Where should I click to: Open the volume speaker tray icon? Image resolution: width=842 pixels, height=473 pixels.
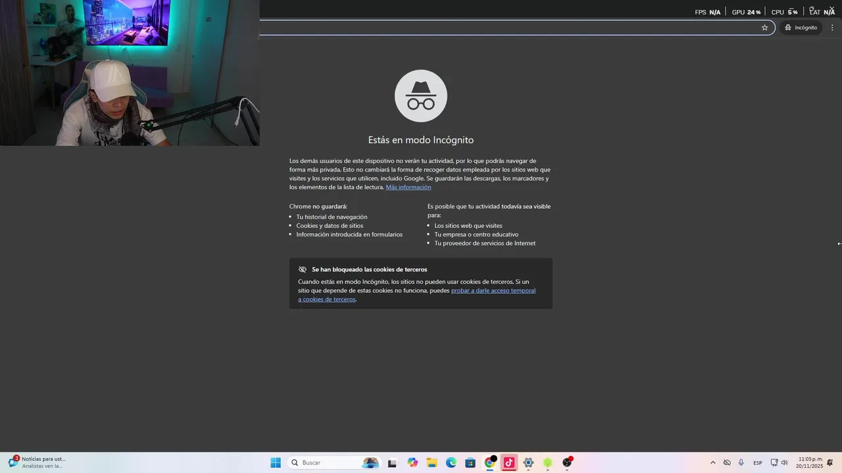(784, 462)
